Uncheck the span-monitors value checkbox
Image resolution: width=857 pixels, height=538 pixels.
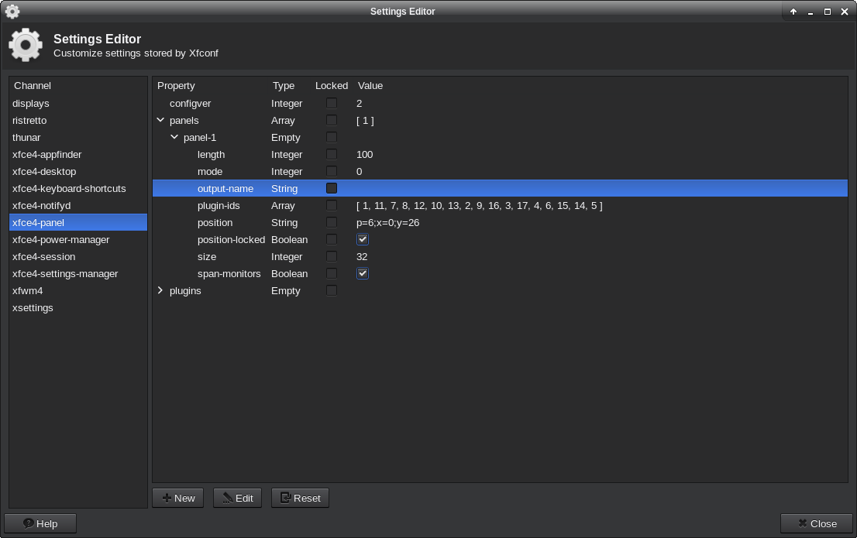(363, 274)
